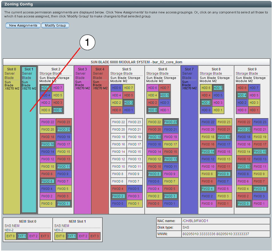Select FMOD 10 in Slot 9
This screenshot has height=252, width=272.
pyautogui.click(x=244, y=166)
